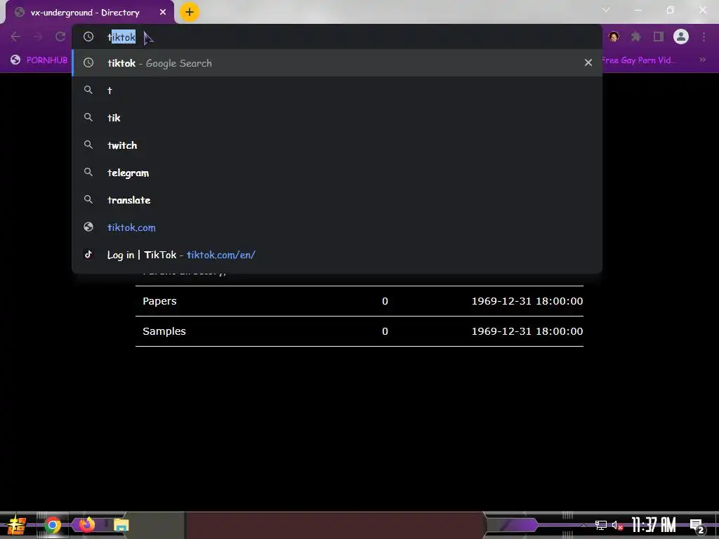Click the network icon in system tray
The height and width of the screenshot is (539, 719).
(601, 525)
